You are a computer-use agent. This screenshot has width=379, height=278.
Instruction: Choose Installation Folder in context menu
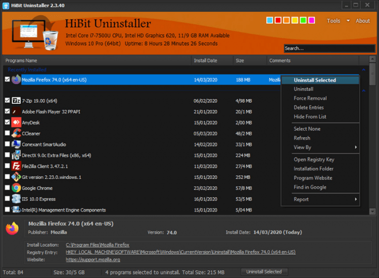click(x=320, y=169)
